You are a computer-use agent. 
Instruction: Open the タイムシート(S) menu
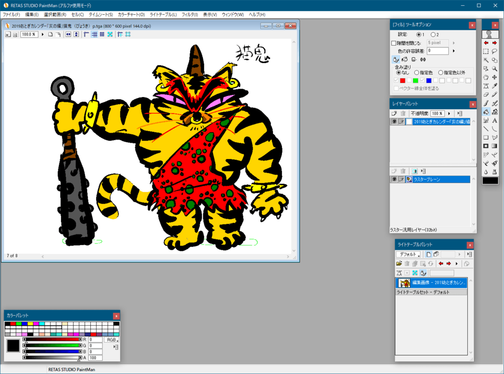click(100, 15)
